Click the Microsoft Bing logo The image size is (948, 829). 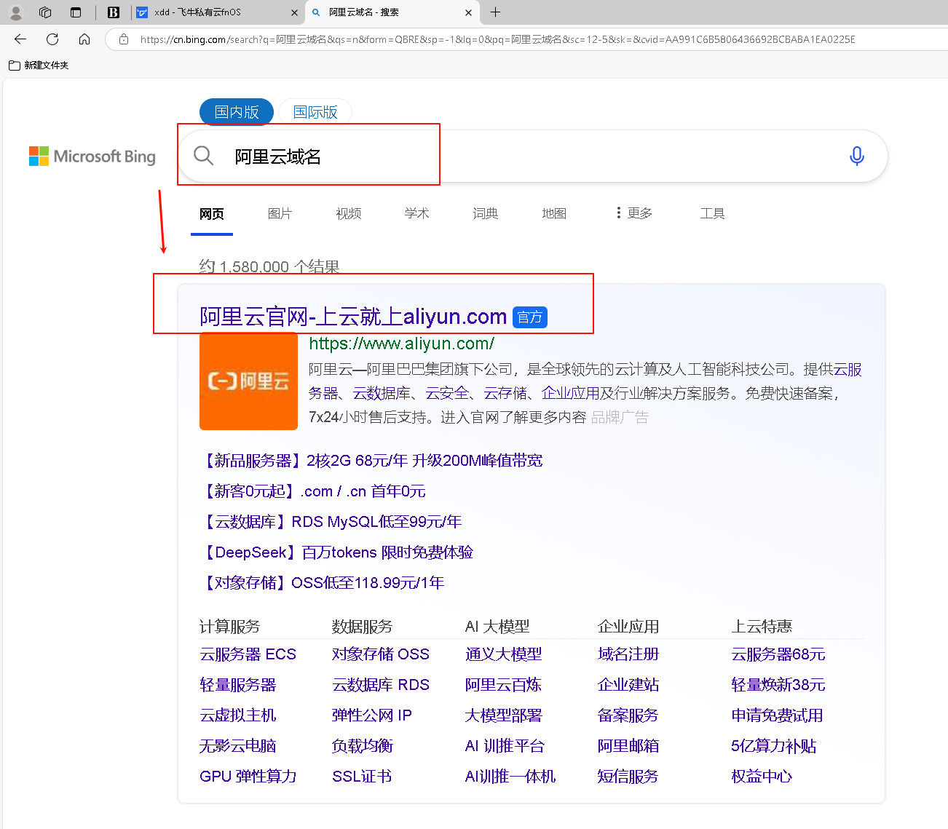point(92,156)
